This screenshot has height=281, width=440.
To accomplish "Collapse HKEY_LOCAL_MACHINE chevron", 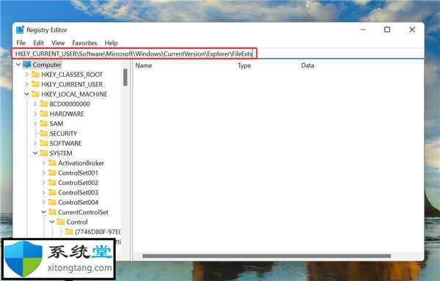I will pyautogui.click(x=26, y=94).
